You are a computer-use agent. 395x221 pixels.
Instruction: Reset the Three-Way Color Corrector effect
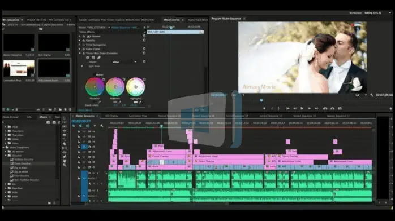click(x=144, y=53)
